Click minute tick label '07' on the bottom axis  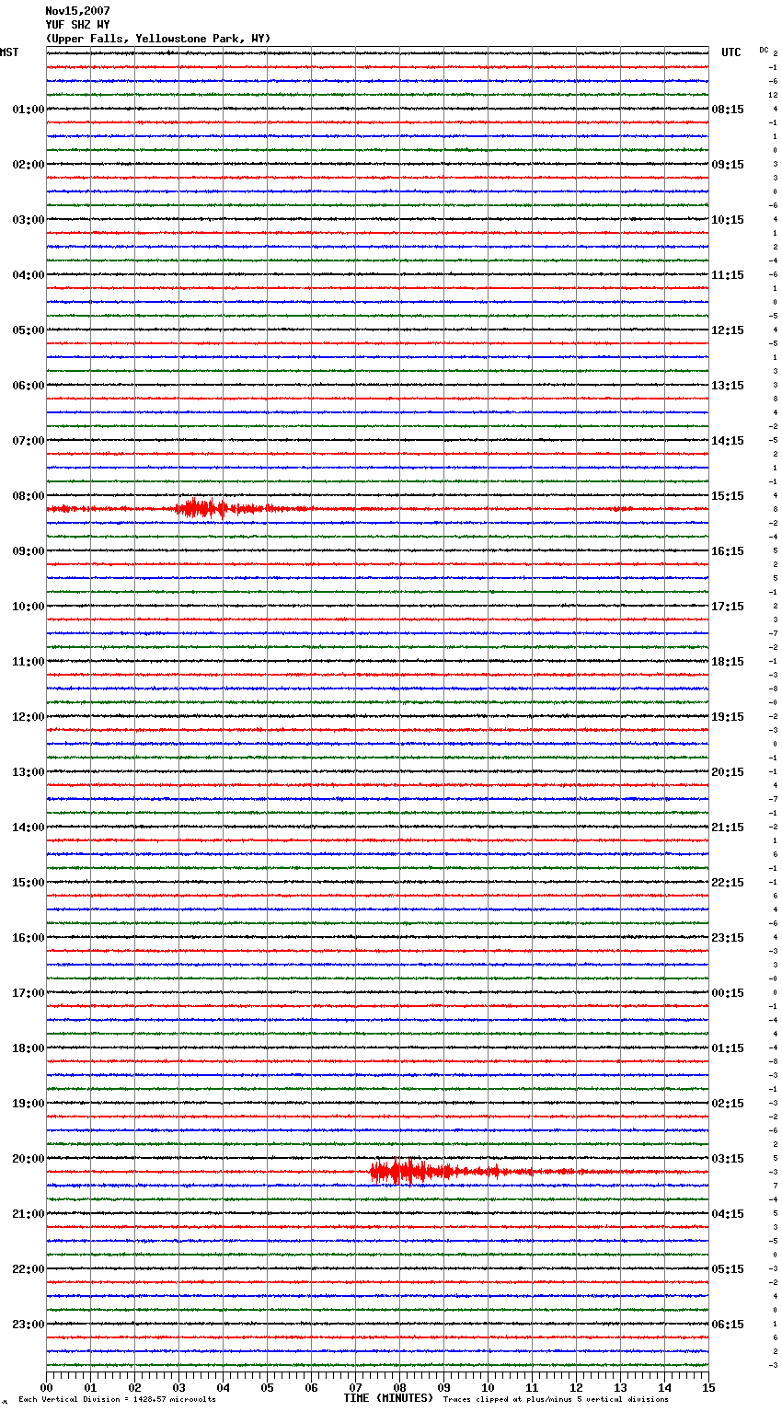tap(355, 1387)
